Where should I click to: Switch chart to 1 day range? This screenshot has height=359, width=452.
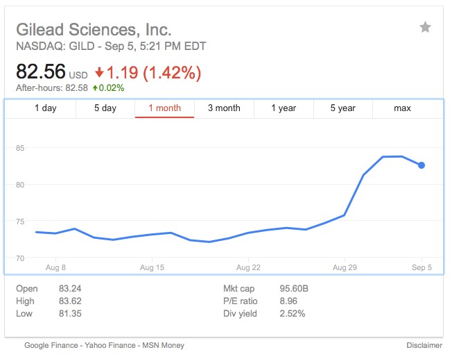pyautogui.click(x=46, y=108)
